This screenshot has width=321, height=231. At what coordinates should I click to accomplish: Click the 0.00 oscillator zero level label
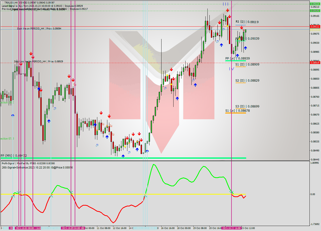point(312,194)
